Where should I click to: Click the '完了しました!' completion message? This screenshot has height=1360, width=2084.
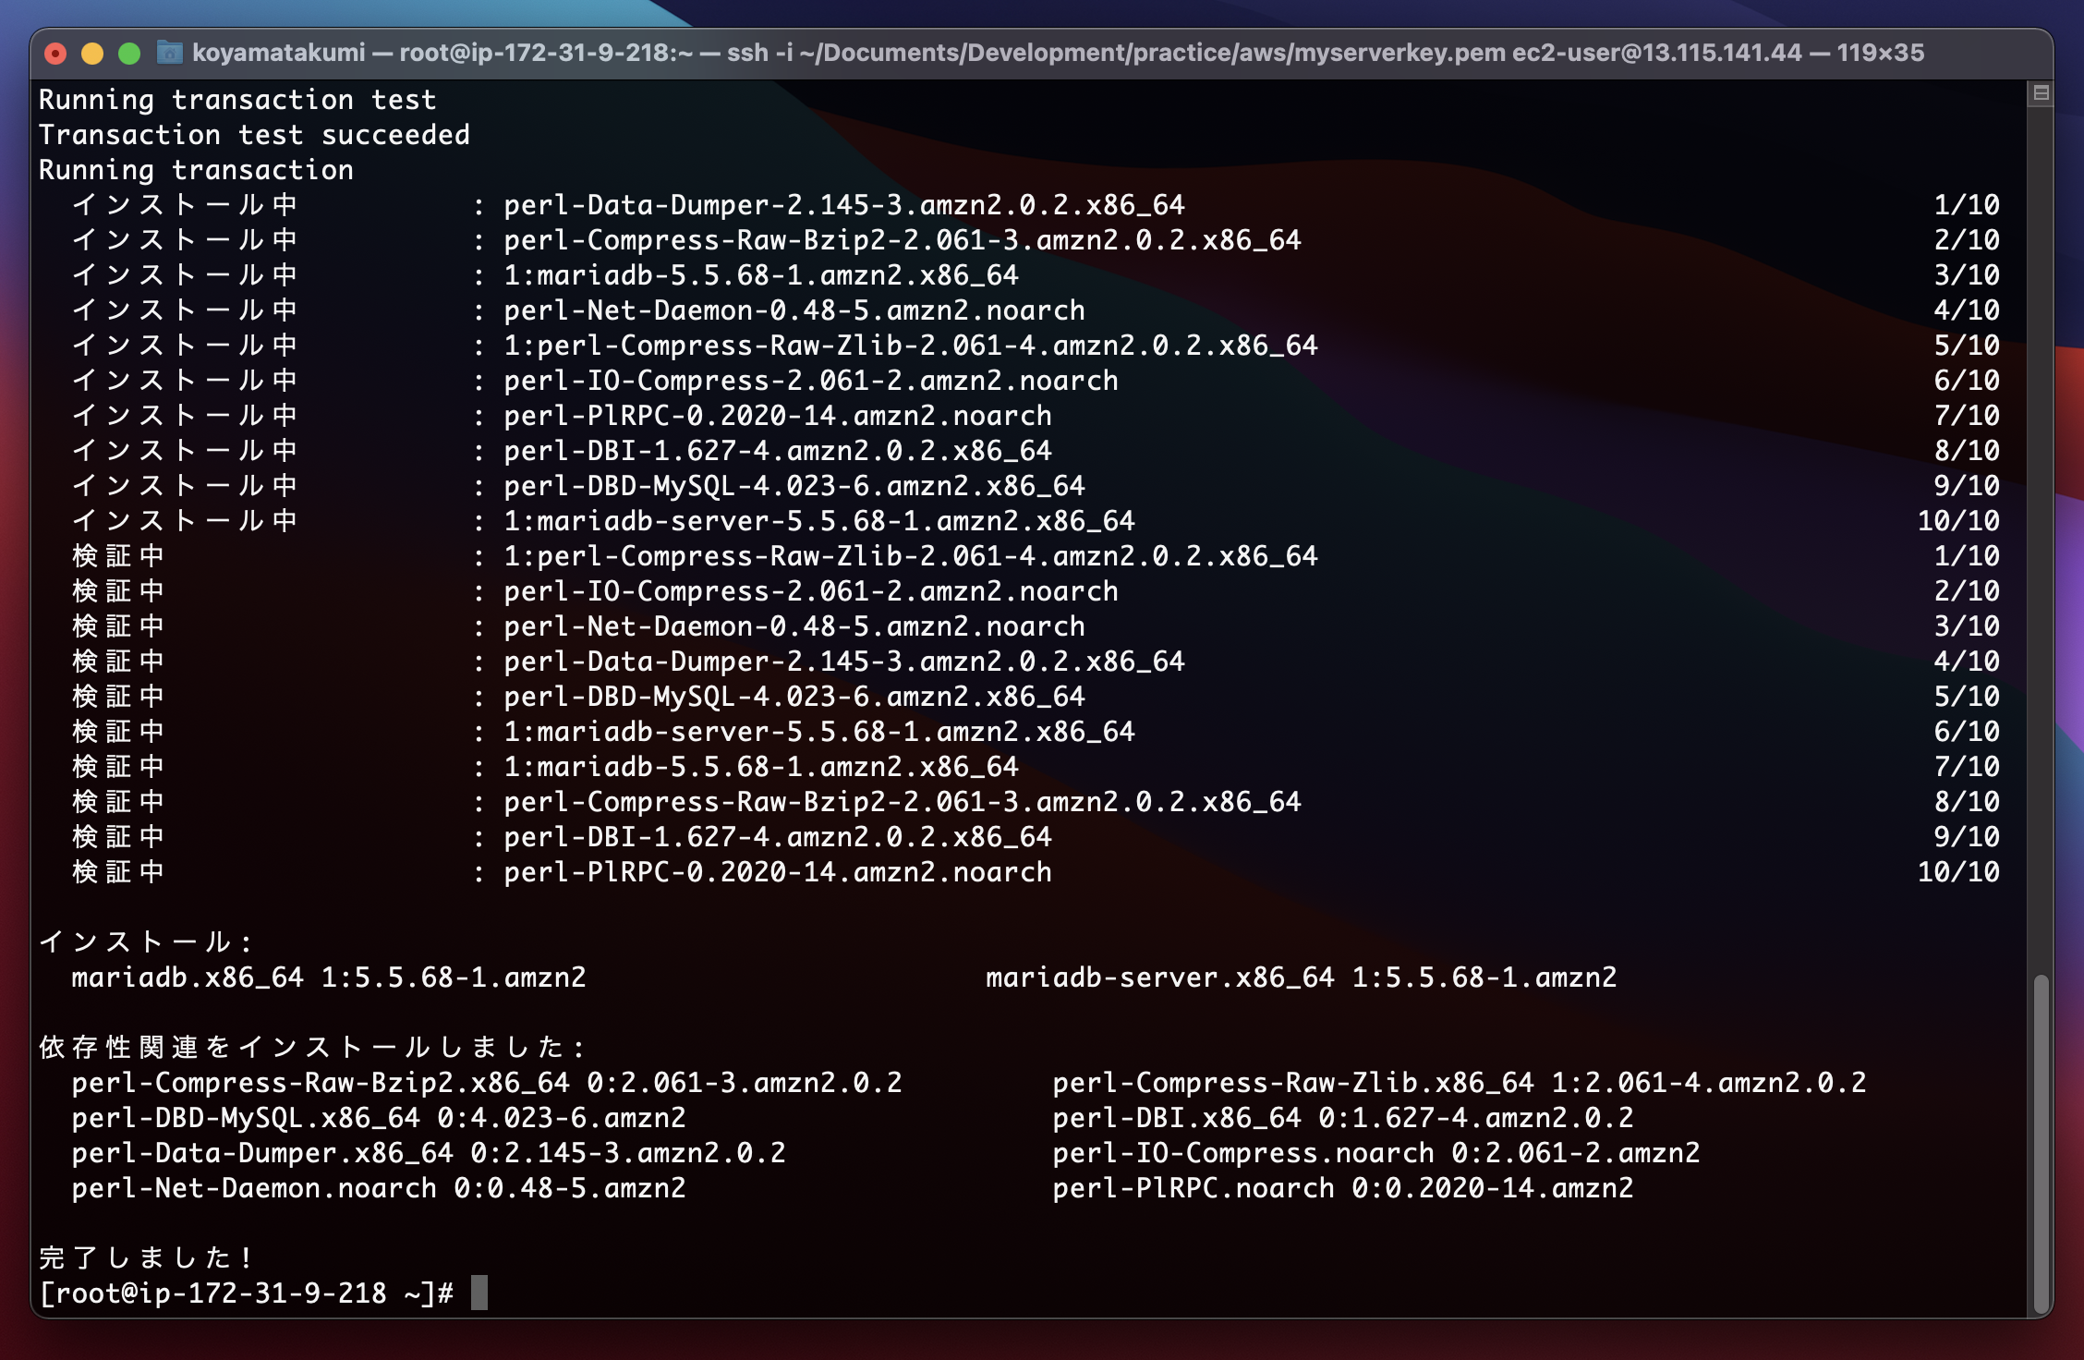point(145,1257)
